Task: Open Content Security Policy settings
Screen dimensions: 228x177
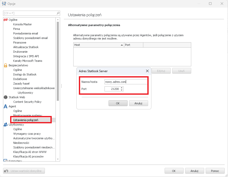Action: [x=27, y=102]
